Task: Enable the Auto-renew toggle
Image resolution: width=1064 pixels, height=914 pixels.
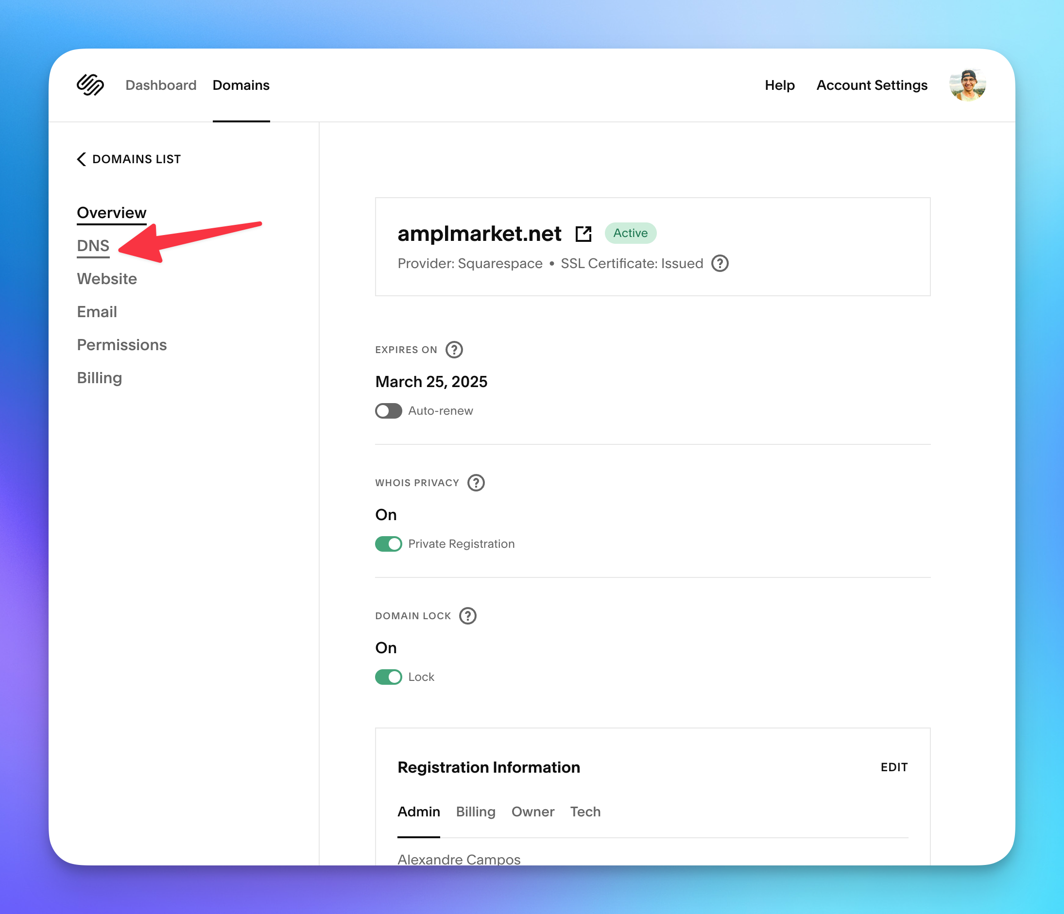Action: point(388,410)
